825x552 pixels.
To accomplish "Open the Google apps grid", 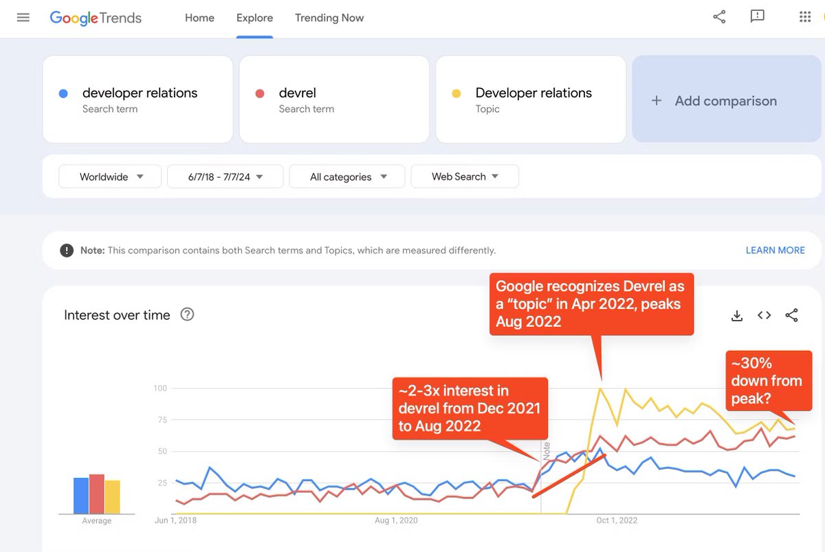I will pyautogui.click(x=805, y=17).
